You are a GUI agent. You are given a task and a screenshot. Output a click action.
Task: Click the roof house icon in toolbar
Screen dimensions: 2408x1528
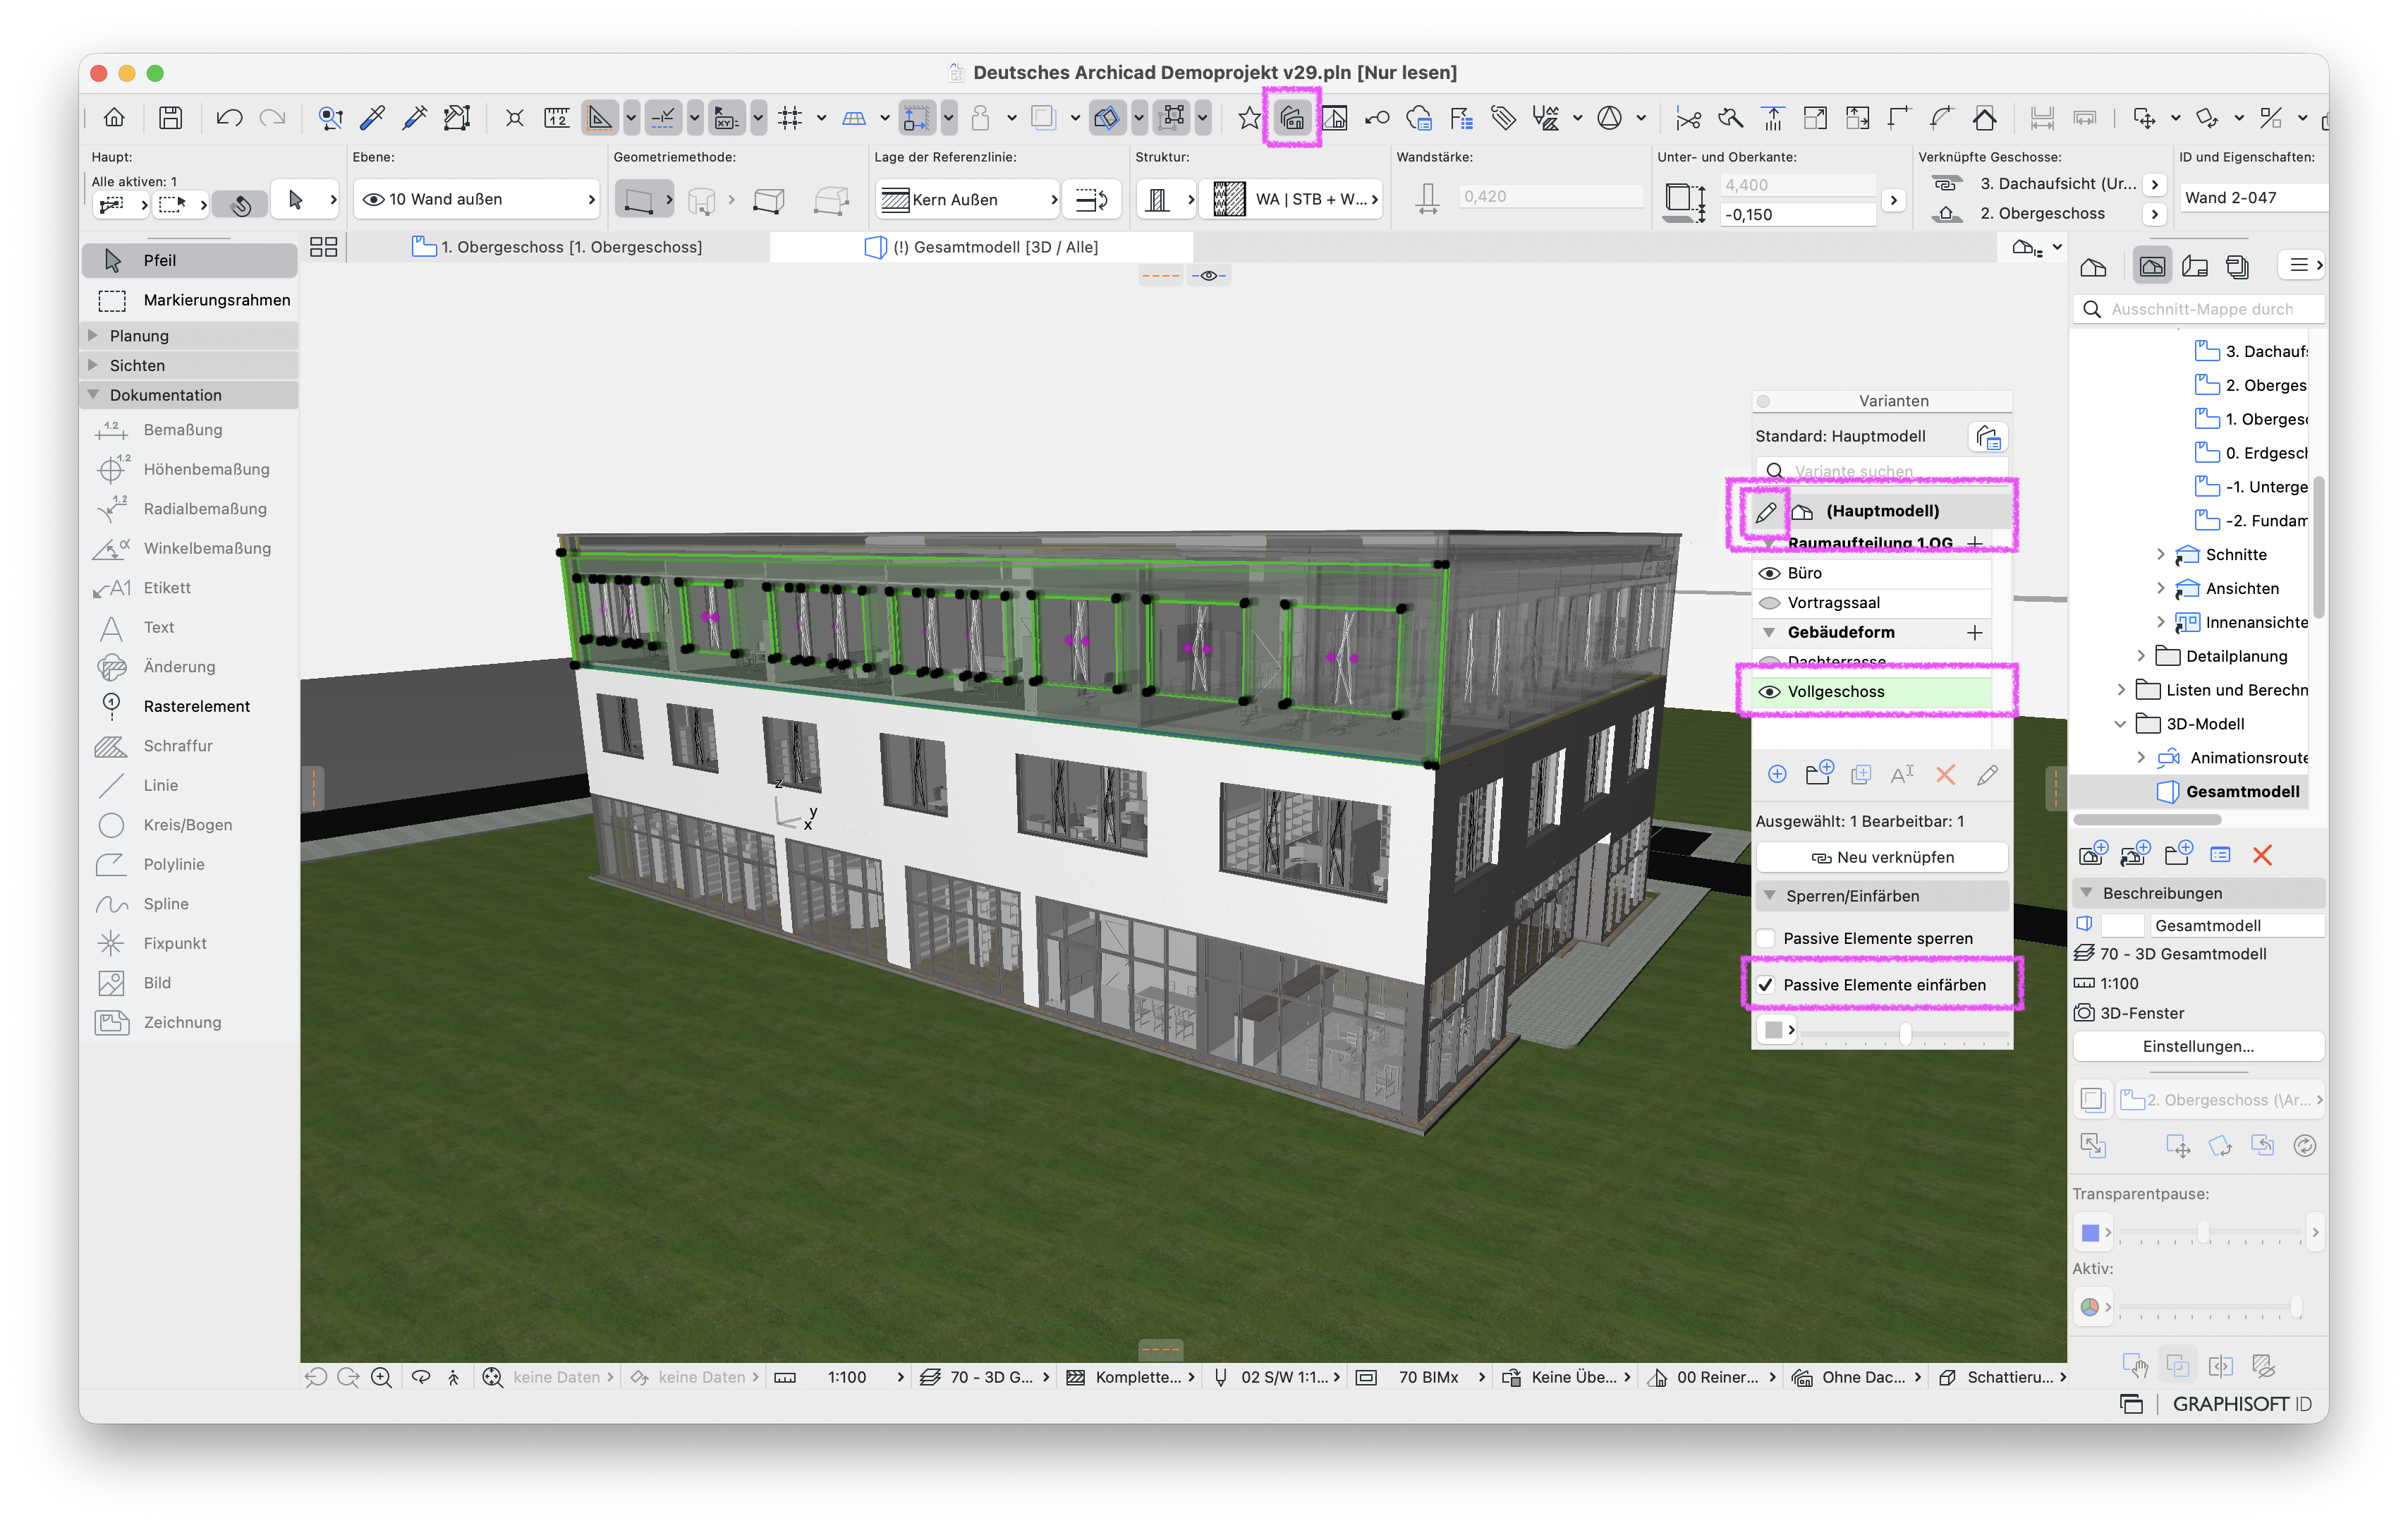click(x=1985, y=118)
